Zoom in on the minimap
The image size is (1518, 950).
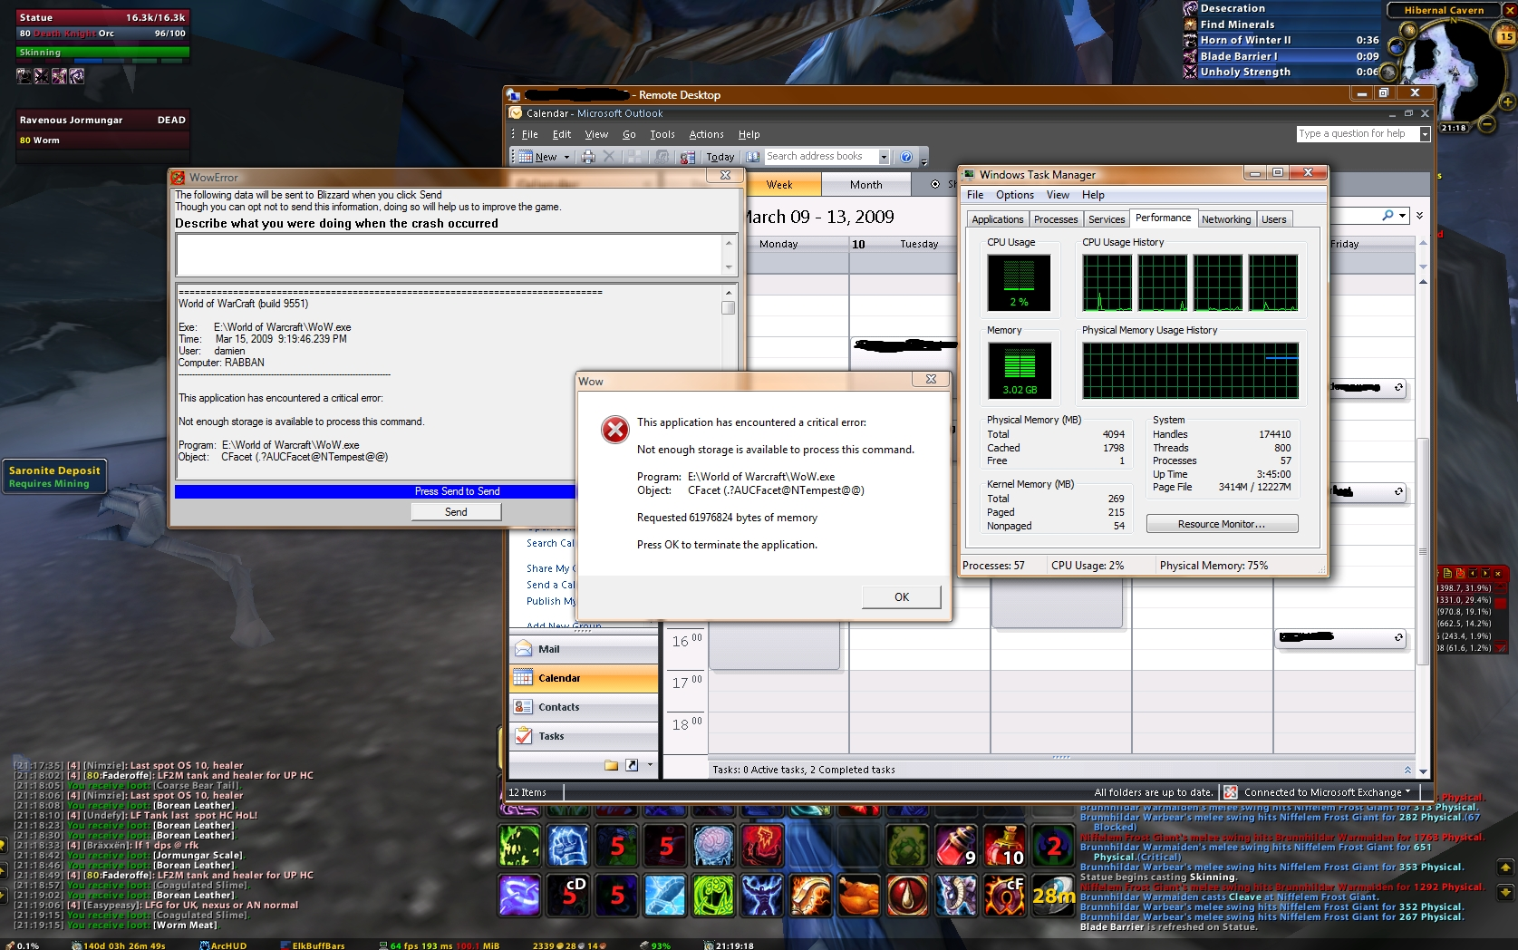1508,102
